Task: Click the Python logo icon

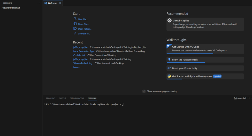Action: [169, 76]
